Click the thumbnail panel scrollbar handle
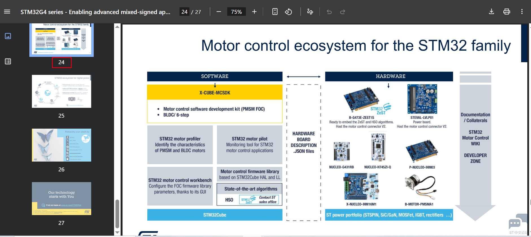 (x=117, y=214)
